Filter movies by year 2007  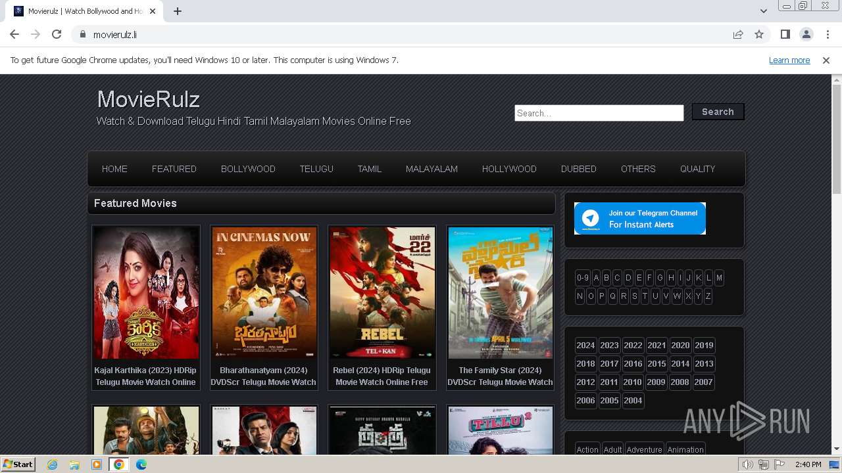click(x=703, y=382)
